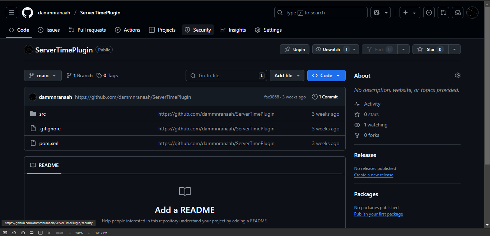This screenshot has height=236, width=490.
Task: Open the pull requests header shortcut
Action: (x=443, y=13)
